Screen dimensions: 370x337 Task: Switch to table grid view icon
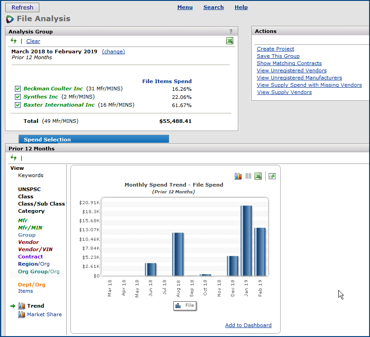point(248,176)
